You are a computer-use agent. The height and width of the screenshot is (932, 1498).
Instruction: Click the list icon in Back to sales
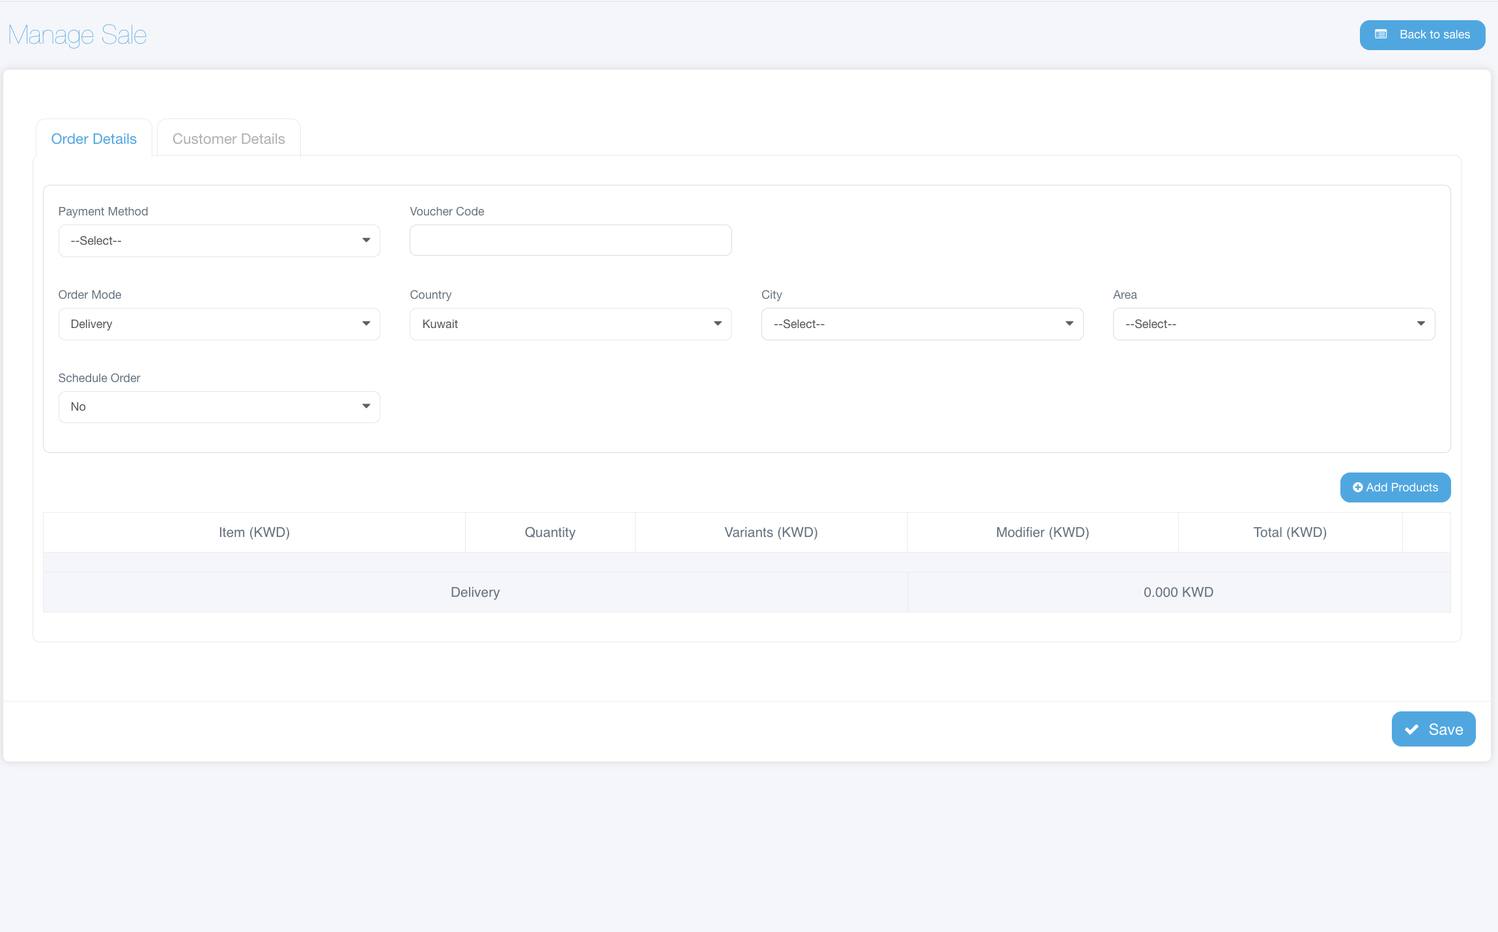pyautogui.click(x=1380, y=34)
